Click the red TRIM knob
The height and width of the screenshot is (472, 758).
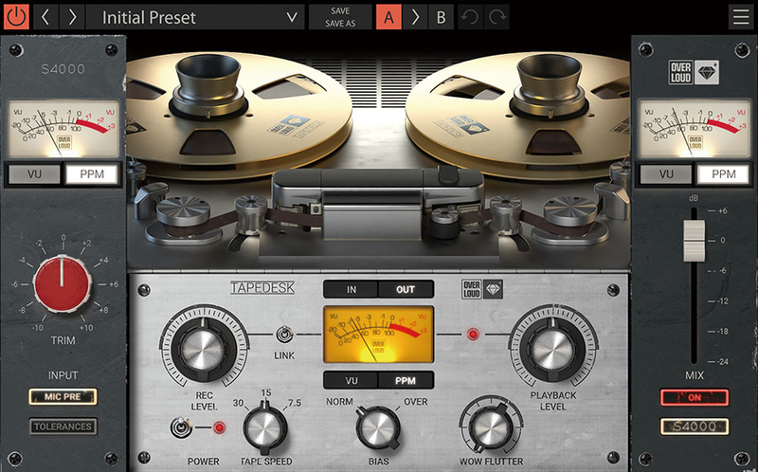pos(63,284)
